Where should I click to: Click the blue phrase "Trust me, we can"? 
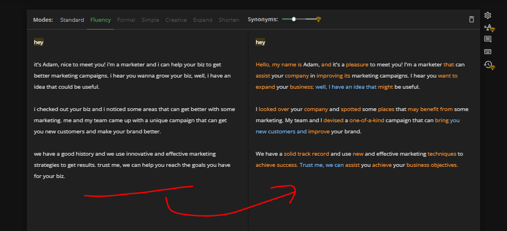click(x=322, y=165)
